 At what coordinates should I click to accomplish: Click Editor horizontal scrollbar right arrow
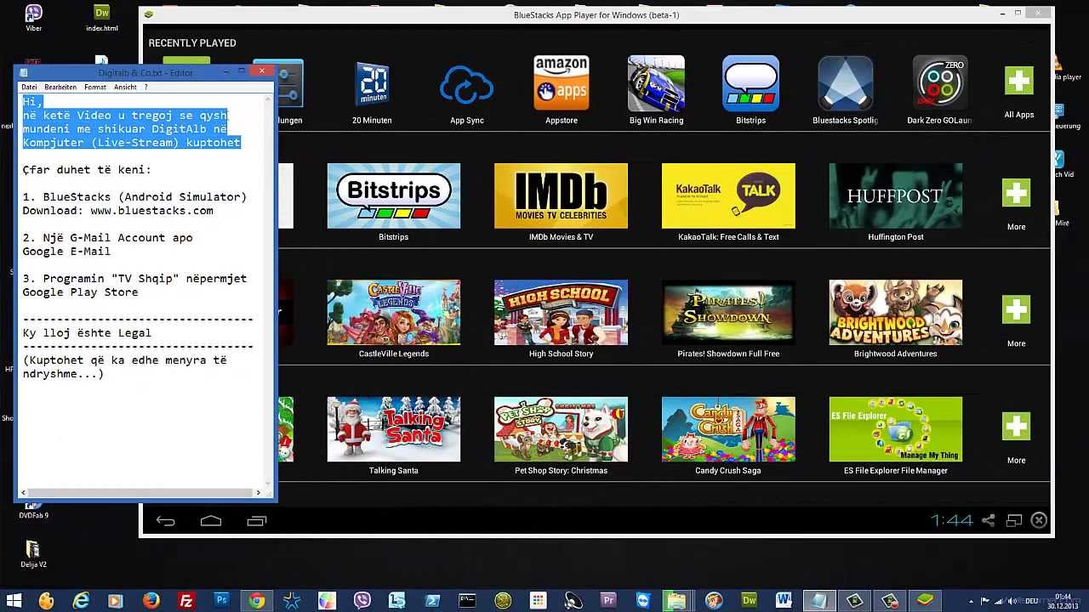tap(258, 492)
